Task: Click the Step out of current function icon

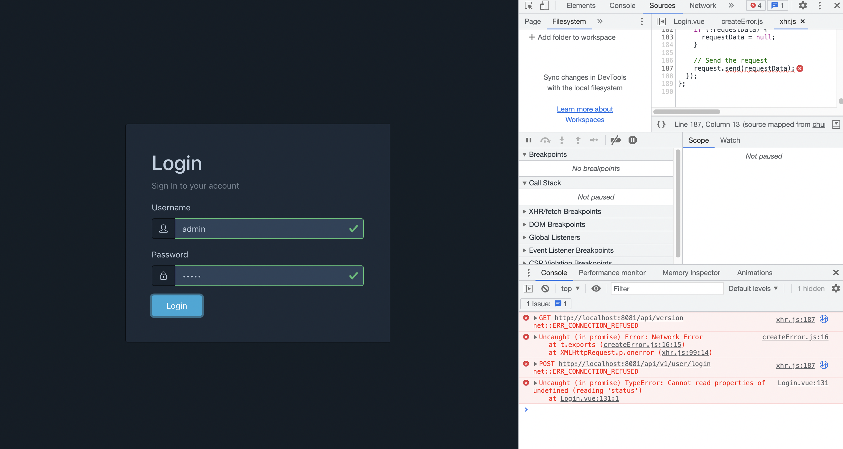Action: 578,140
